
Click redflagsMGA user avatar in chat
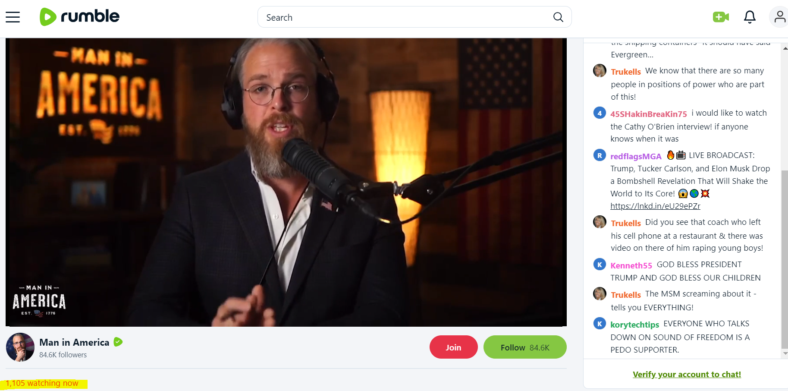[600, 155]
